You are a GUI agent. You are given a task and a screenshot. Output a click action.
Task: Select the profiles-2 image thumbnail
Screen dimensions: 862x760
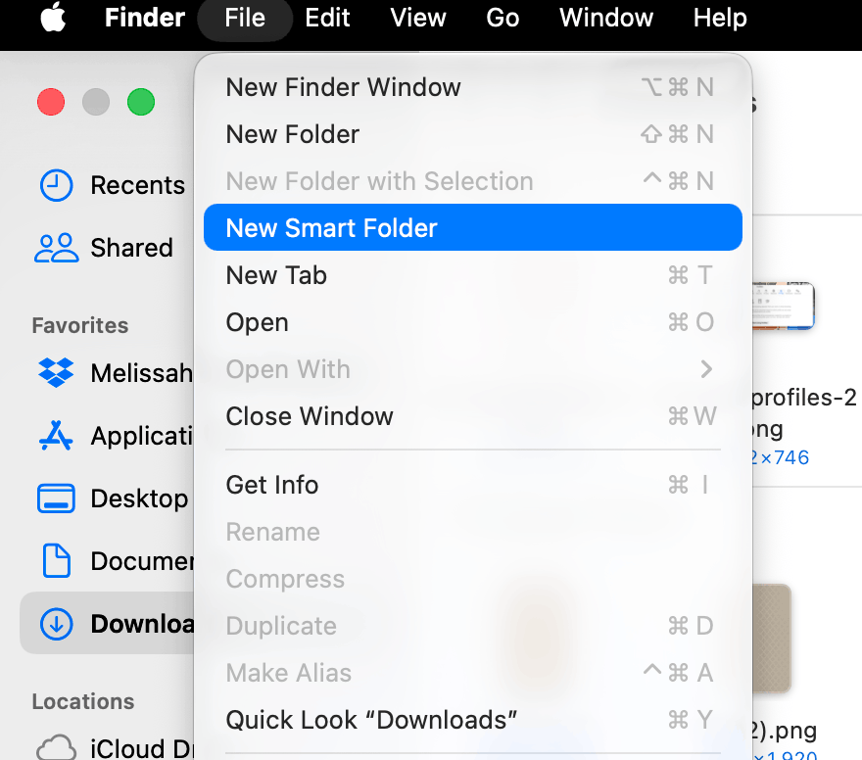pos(784,306)
